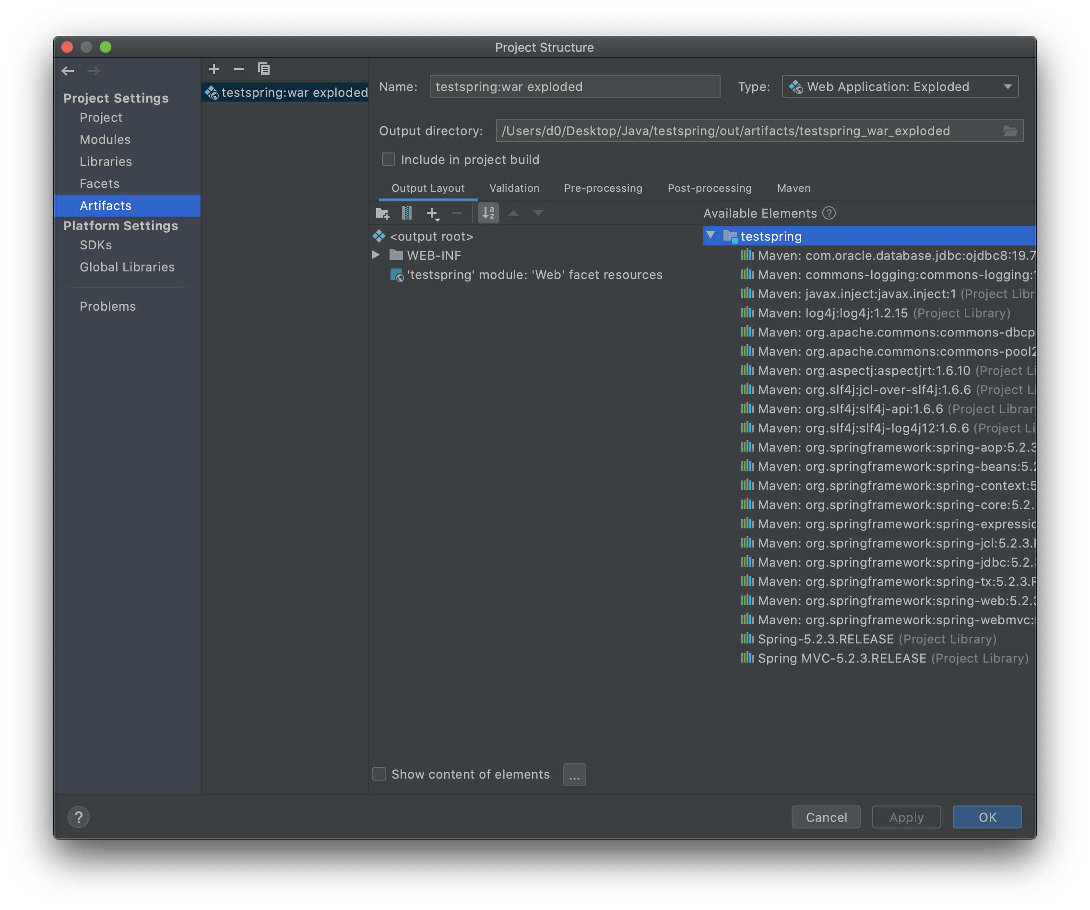Select Modules in Project Settings
The image size is (1090, 910).
[105, 140]
